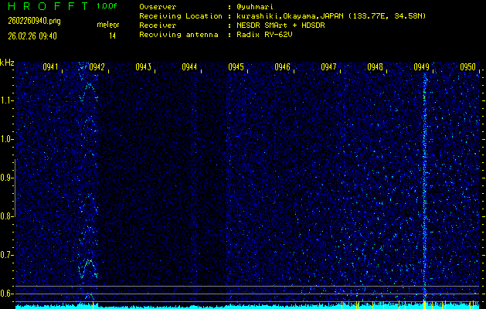Click the 0950 time marker
486x309 pixels.
467,66
